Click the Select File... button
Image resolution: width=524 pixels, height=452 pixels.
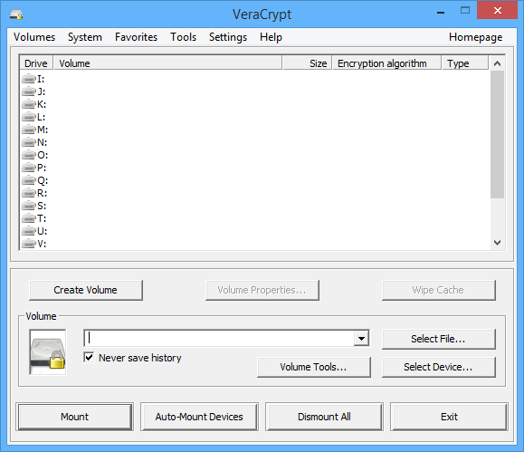pos(438,339)
